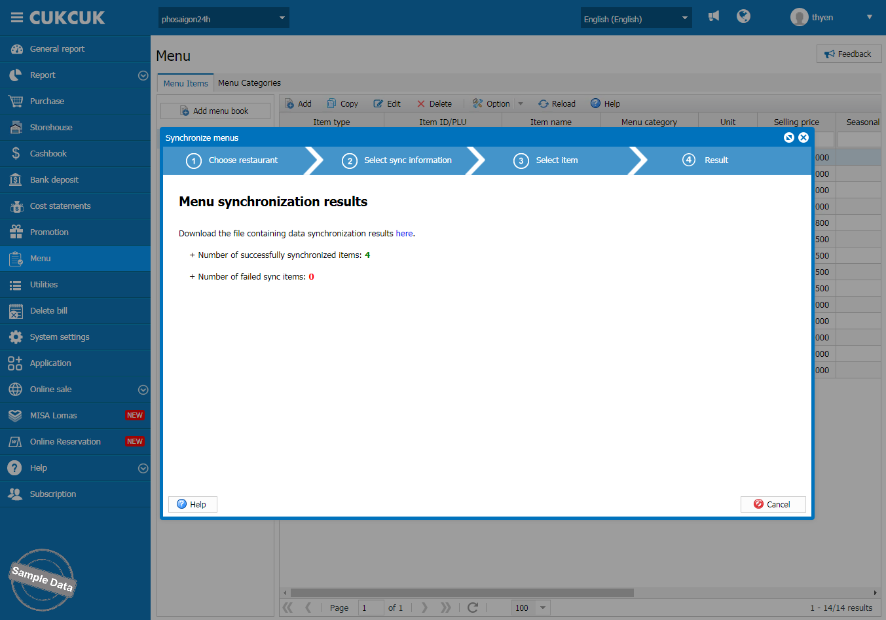The width and height of the screenshot is (886, 620).
Task: Click the Feedback button
Action: point(849,54)
